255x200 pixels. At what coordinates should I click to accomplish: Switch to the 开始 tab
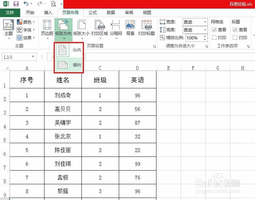click(30, 13)
